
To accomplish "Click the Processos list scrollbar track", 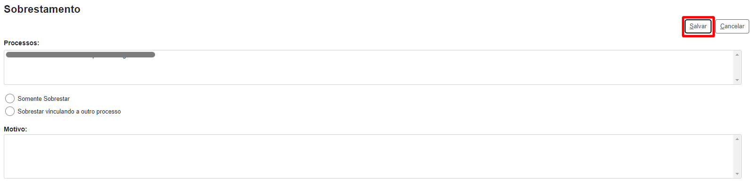I will [737, 67].
